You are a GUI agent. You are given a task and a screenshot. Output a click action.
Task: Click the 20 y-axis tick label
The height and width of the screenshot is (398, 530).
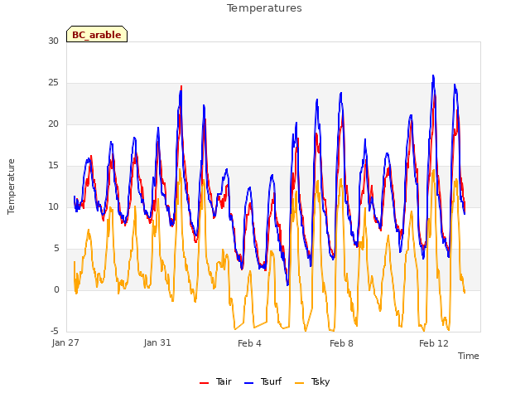[53, 124]
